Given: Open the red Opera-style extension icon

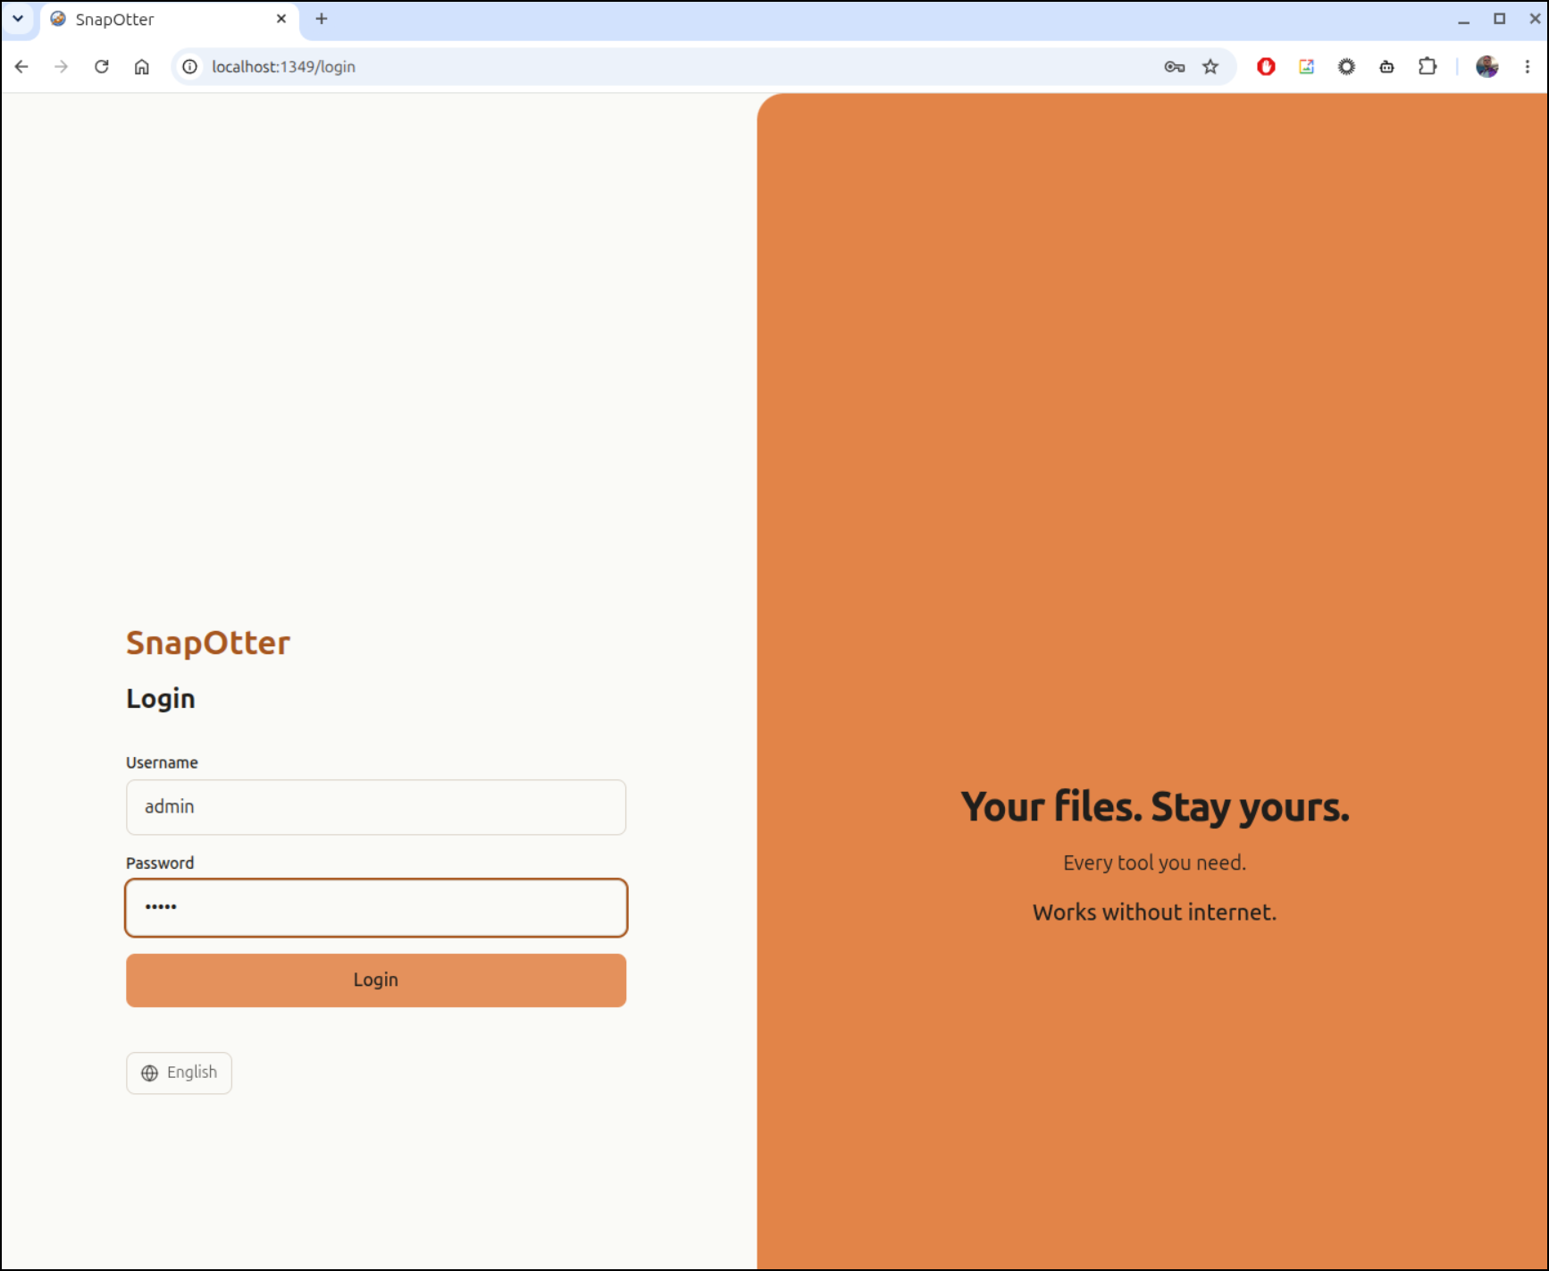Looking at the screenshot, I should (1266, 67).
